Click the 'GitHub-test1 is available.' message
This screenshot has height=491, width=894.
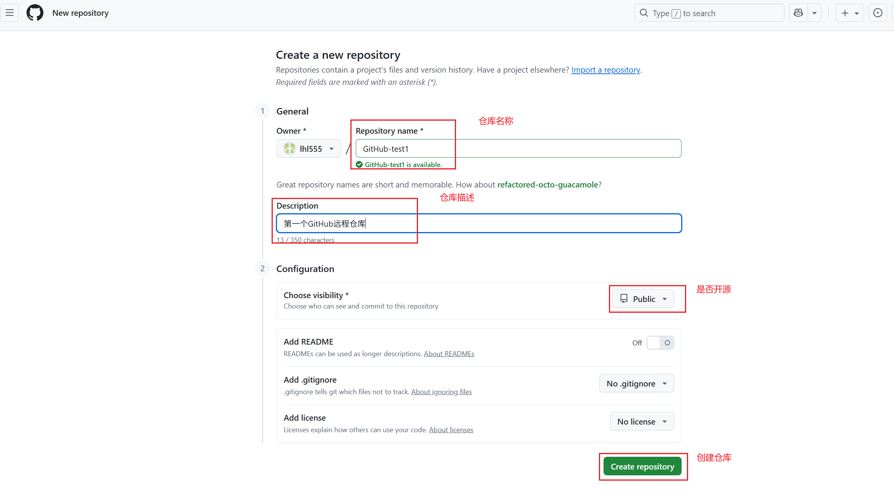pyautogui.click(x=403, y=165)
